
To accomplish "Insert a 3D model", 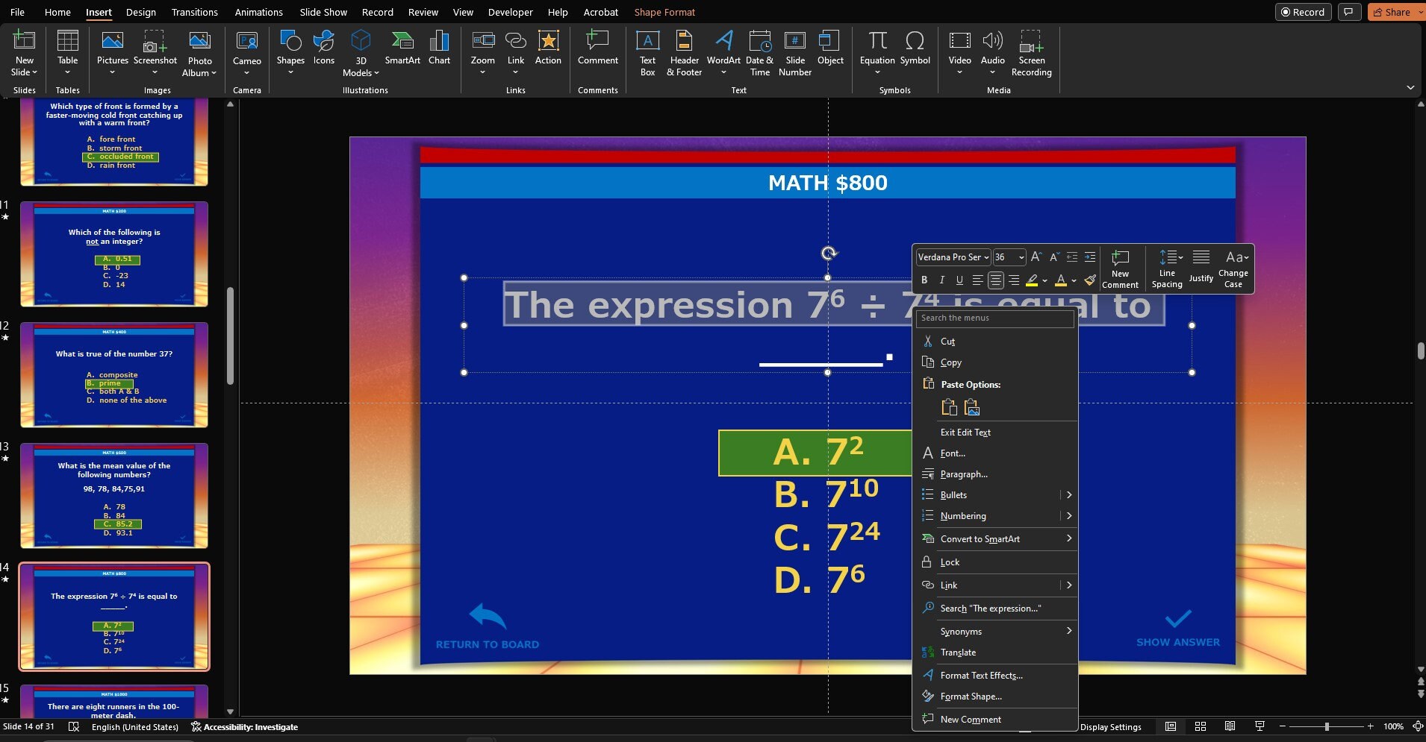I will coord(361,52).
